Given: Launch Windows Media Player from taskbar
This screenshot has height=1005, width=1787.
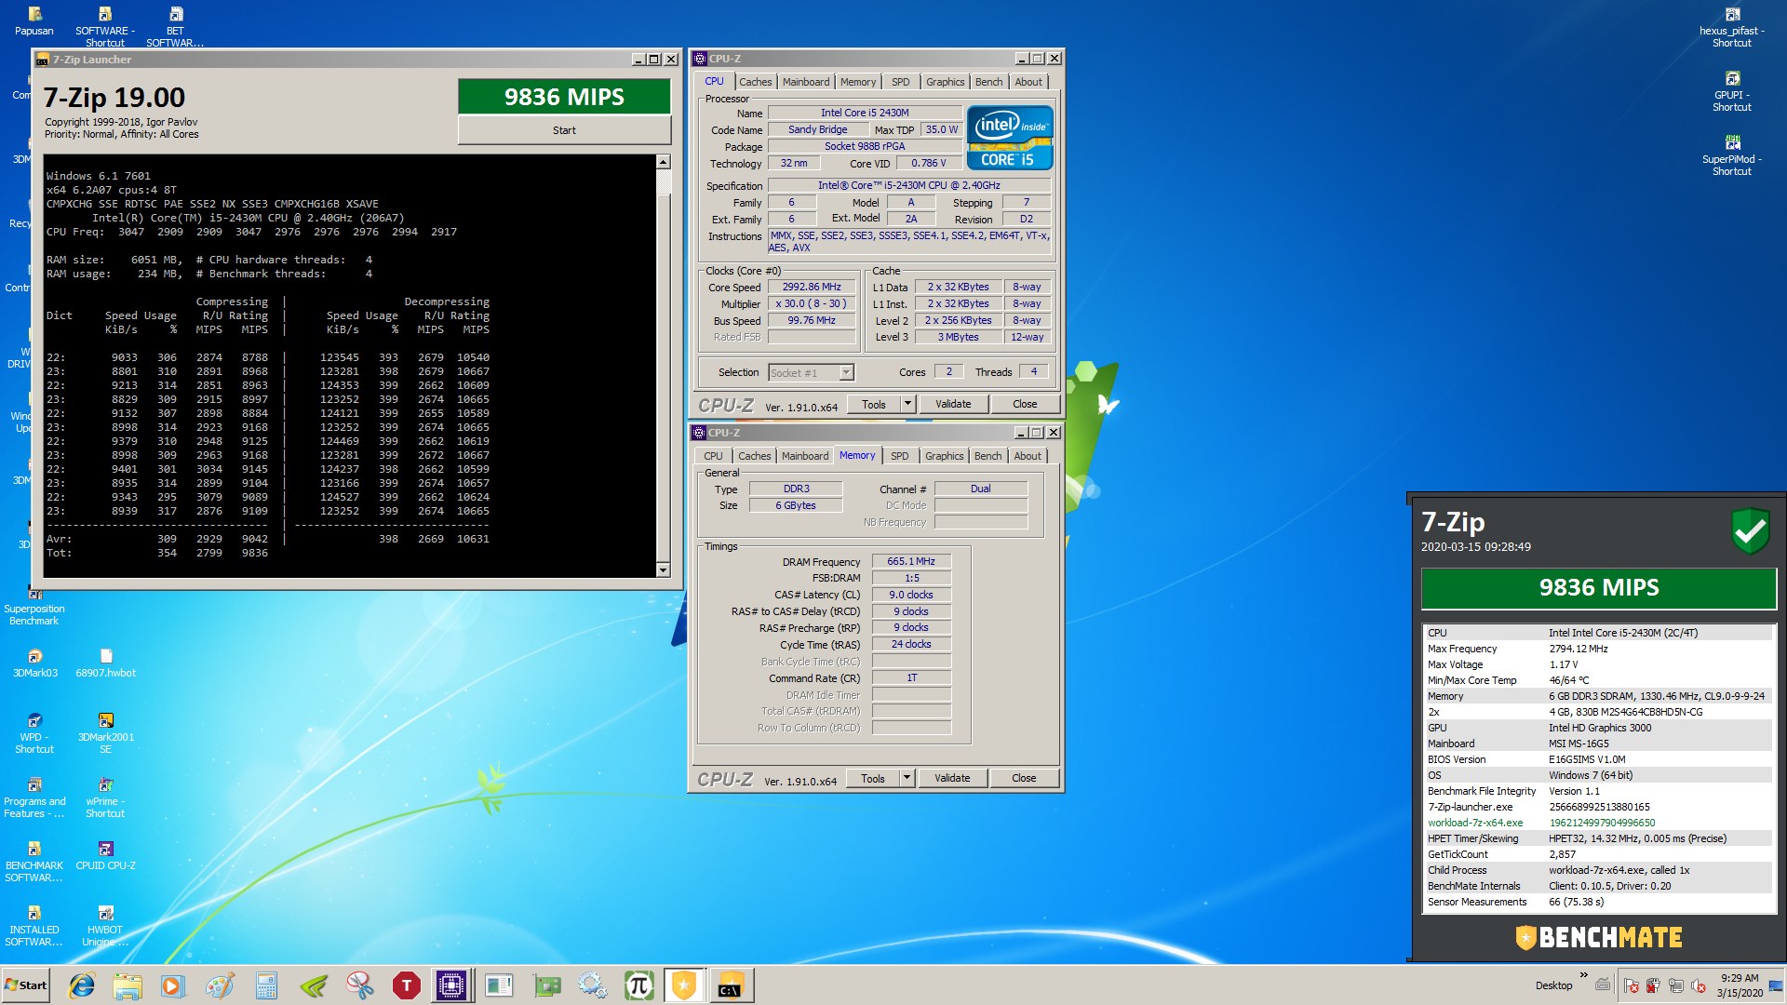Looking at the screenshot, I should click(x=172, y=985).
